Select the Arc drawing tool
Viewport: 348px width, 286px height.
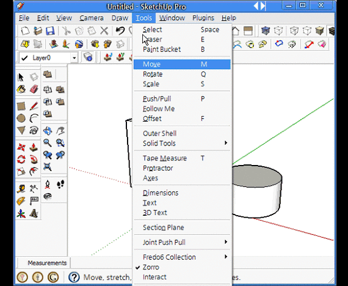point(34,118)
